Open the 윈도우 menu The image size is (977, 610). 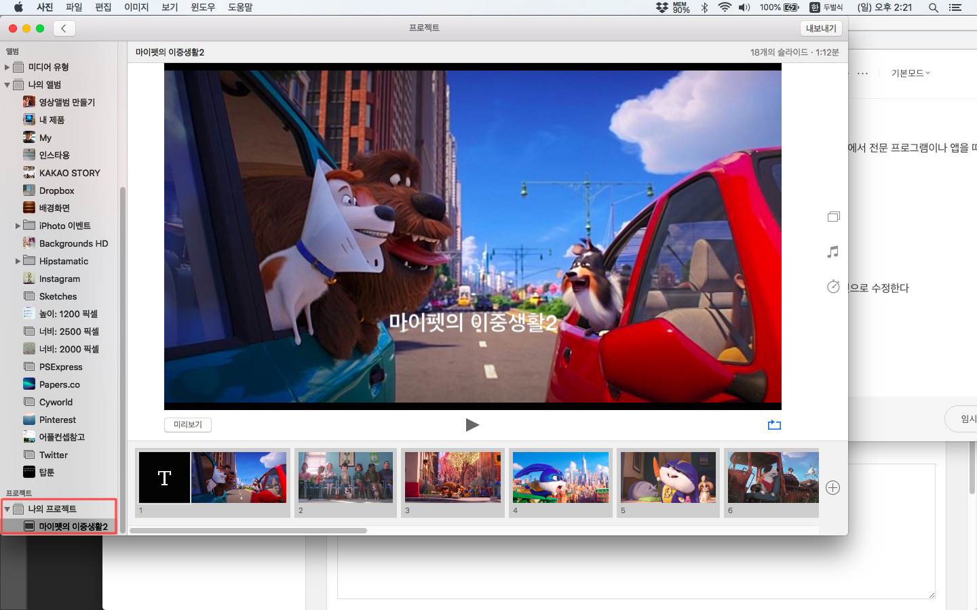pos(203,7)
